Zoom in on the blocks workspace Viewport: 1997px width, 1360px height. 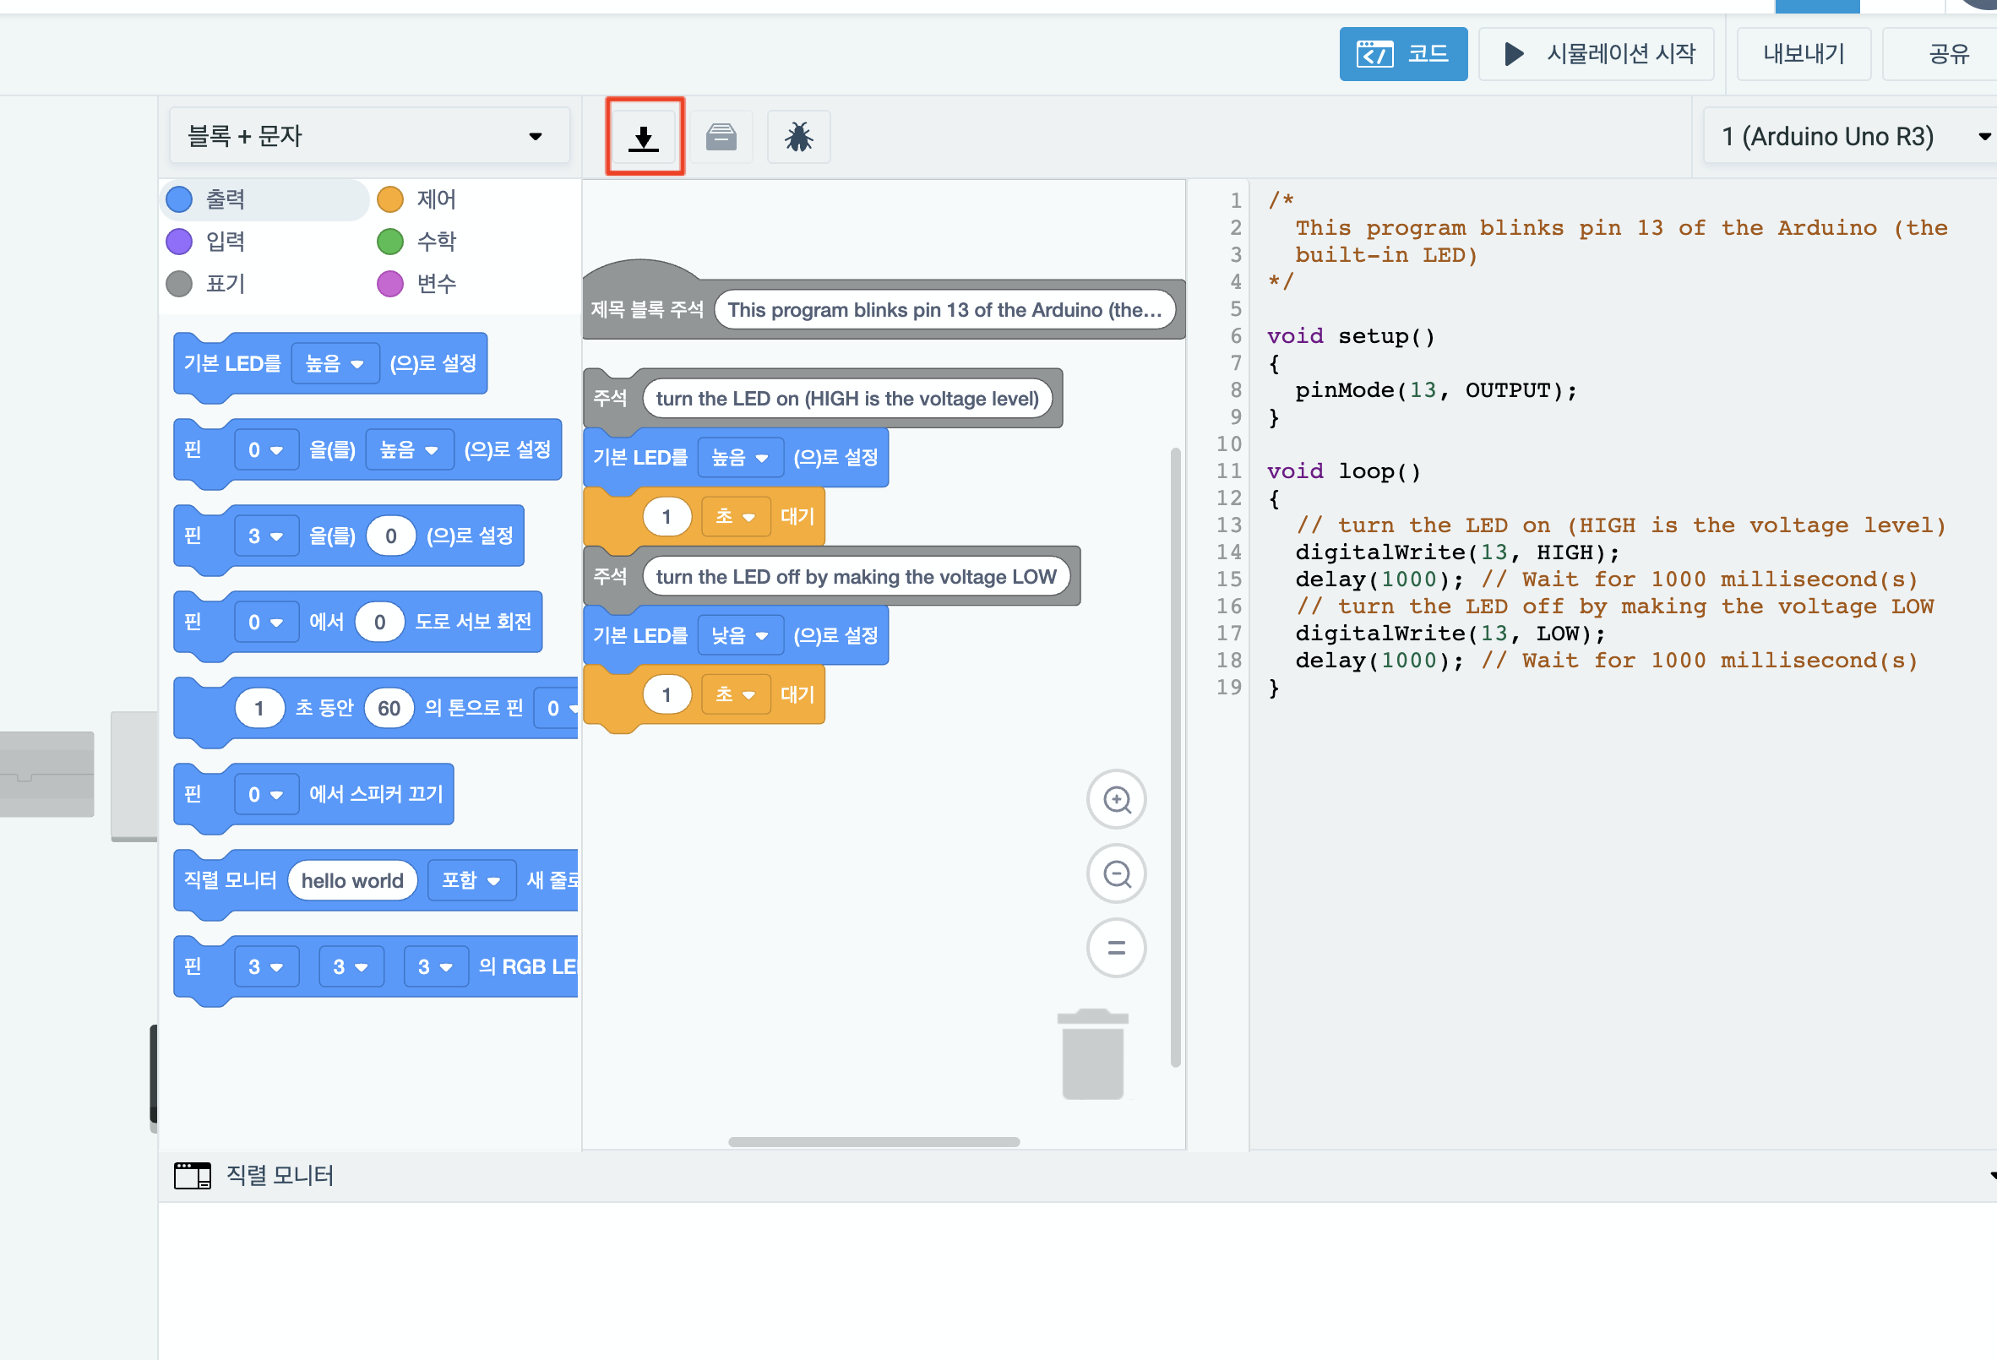coord(1115,800)
